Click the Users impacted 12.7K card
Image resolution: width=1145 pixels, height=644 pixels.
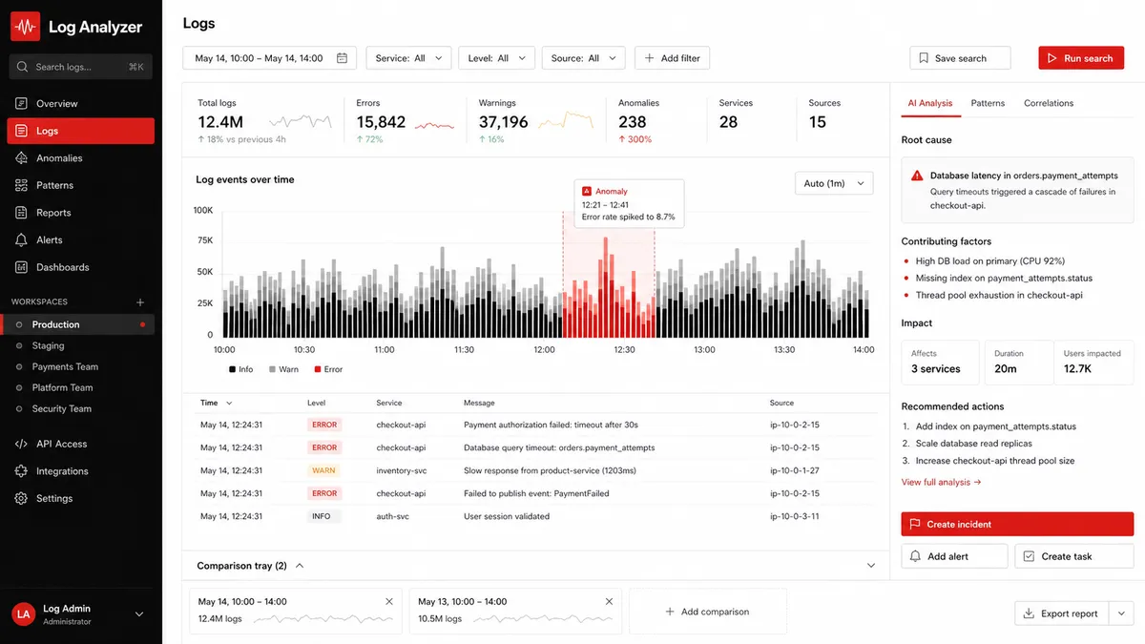tap(1094, 362)
